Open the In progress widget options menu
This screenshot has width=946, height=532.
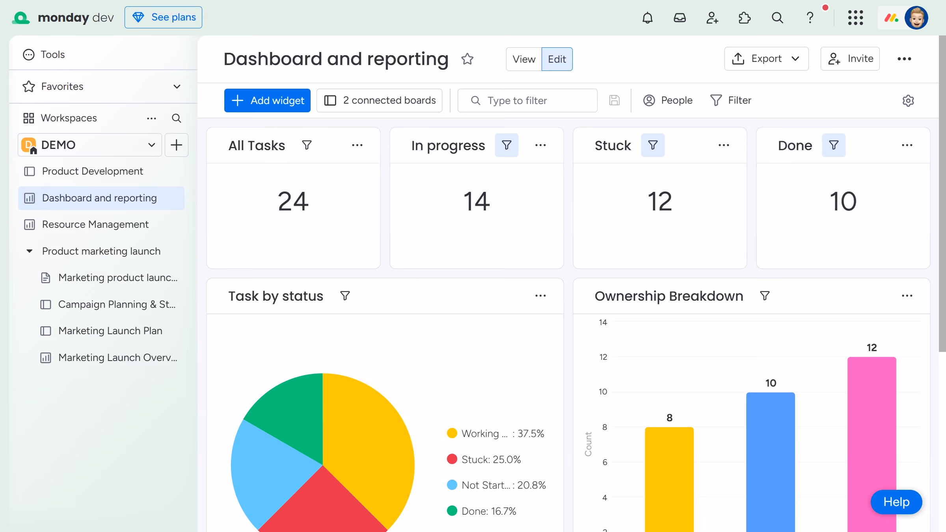[540, 145]
